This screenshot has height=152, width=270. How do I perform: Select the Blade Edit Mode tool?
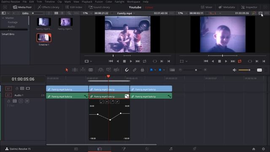pos(91,70)
